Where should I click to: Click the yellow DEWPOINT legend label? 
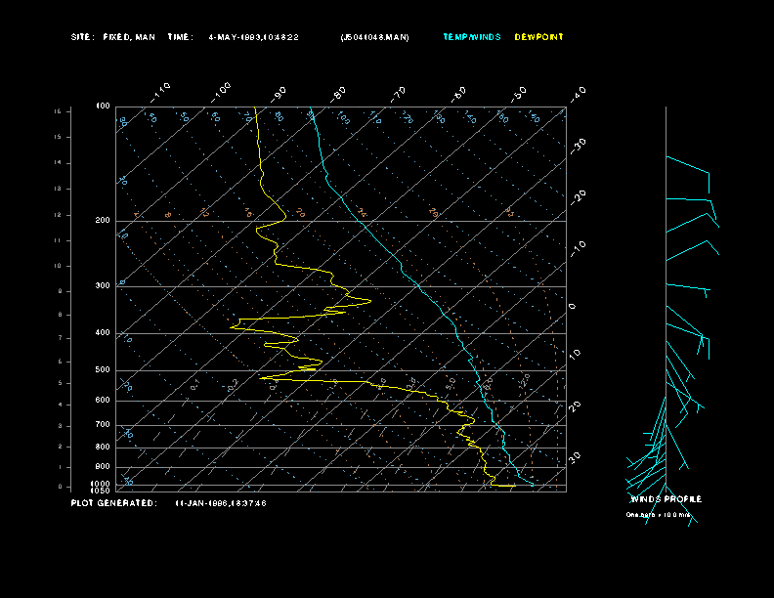coord(538,37)
